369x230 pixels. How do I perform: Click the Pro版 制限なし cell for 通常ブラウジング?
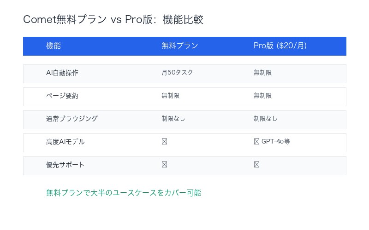point(265,119)
